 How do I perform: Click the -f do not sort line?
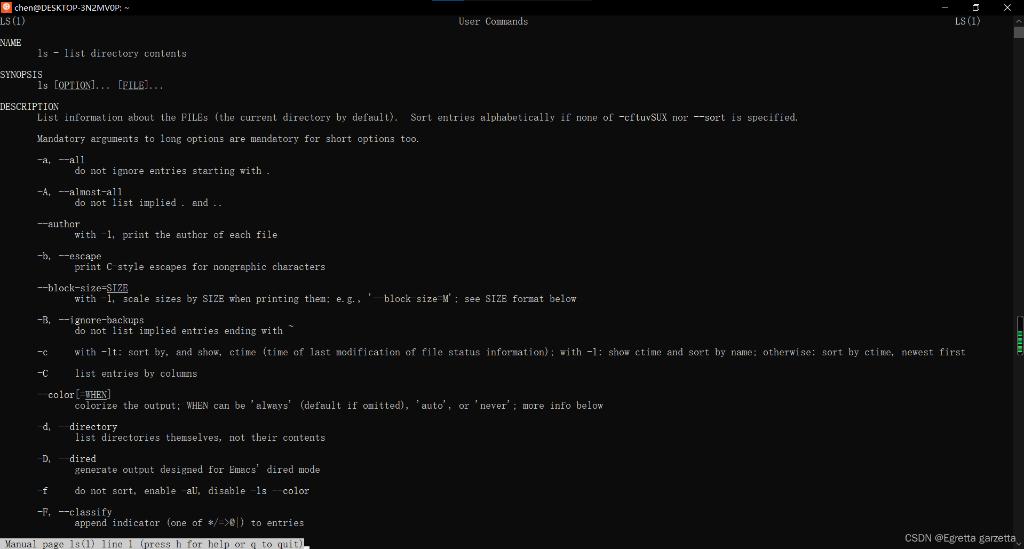(x=173, y=491)
